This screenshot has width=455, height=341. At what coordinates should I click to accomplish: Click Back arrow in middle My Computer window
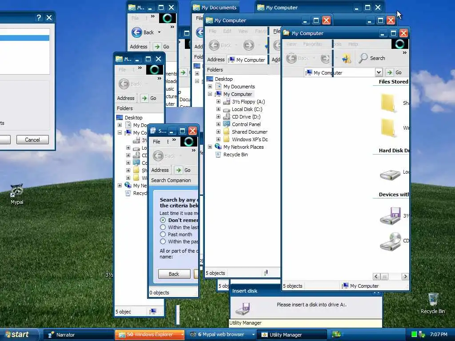point(214,45)
